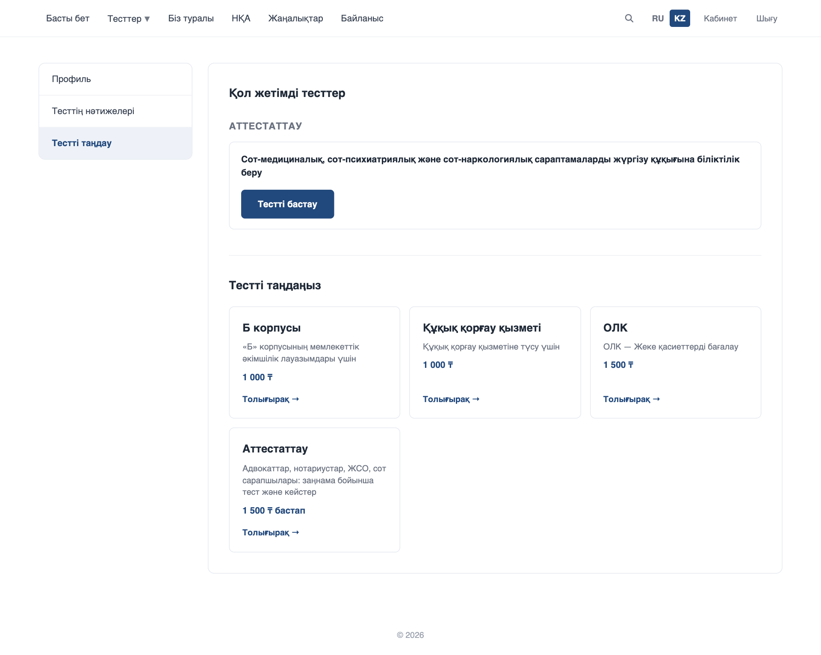Open the Кабинет link
This screenshot has width=821, height=655.
pyautogui.click(x=720, y=18)
